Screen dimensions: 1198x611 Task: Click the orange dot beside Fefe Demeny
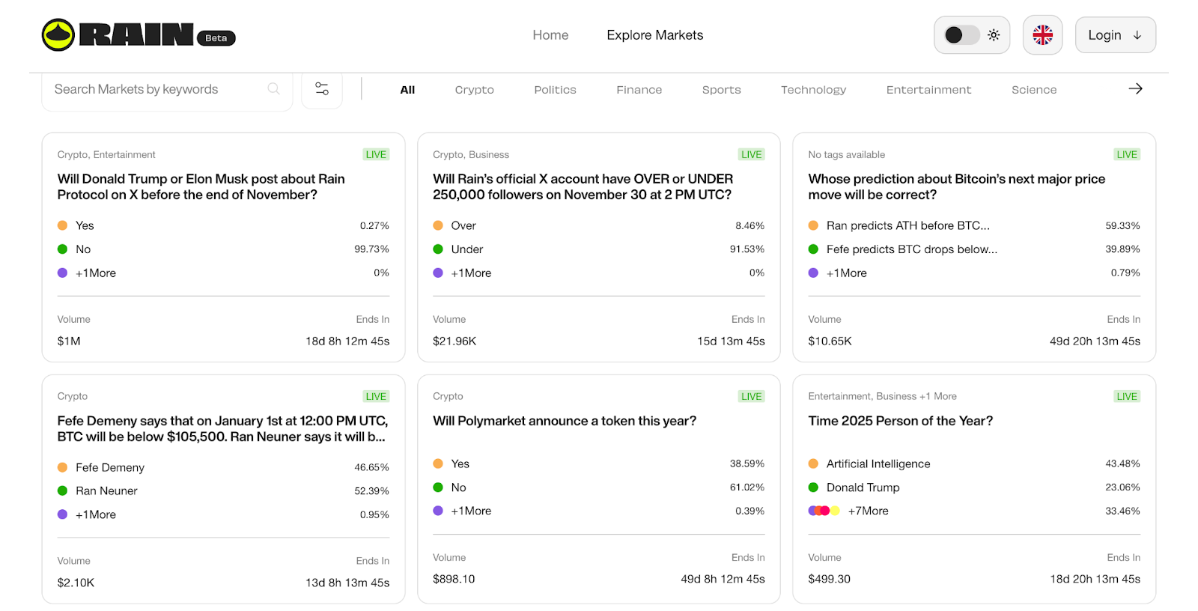point(63,467)
